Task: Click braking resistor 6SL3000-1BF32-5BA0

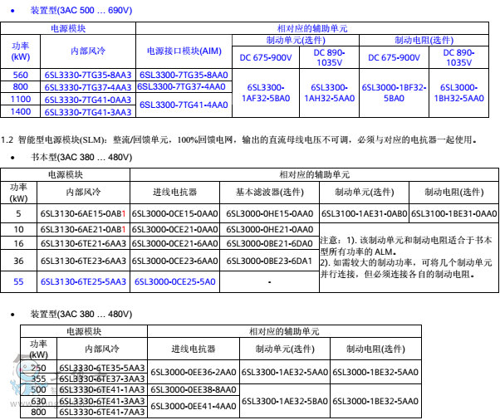Action: click(394, 93)
